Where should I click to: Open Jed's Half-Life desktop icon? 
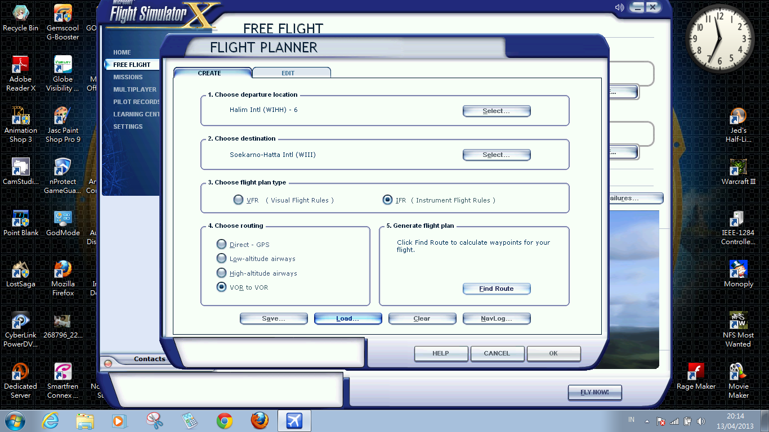tap(738, 125)
